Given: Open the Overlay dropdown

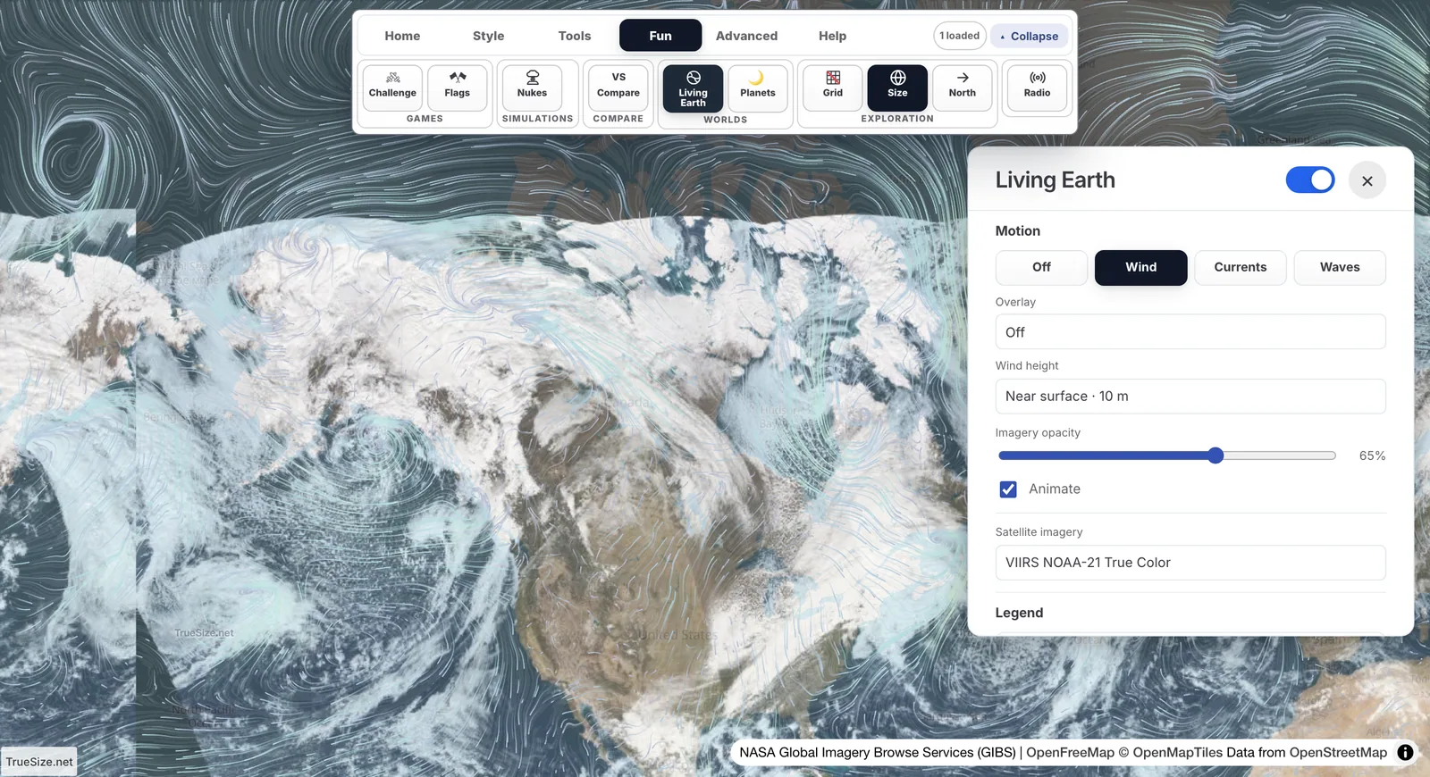Looking at the screenshot, I should pos(1190,331).
